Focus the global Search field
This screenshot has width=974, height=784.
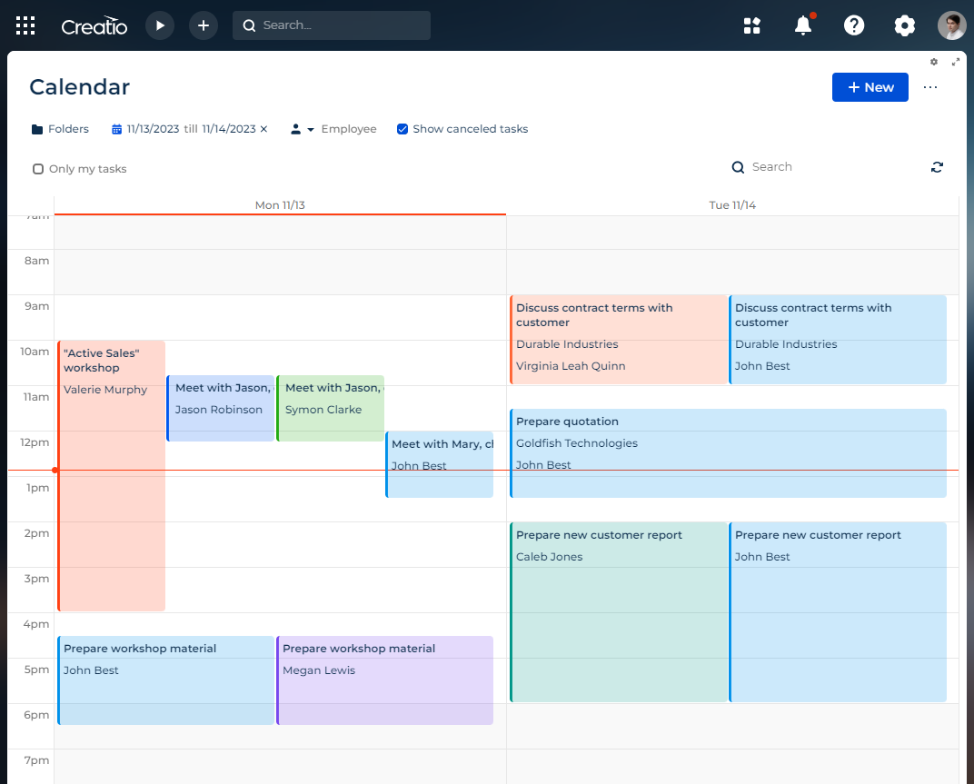click(x=331, y=25)
